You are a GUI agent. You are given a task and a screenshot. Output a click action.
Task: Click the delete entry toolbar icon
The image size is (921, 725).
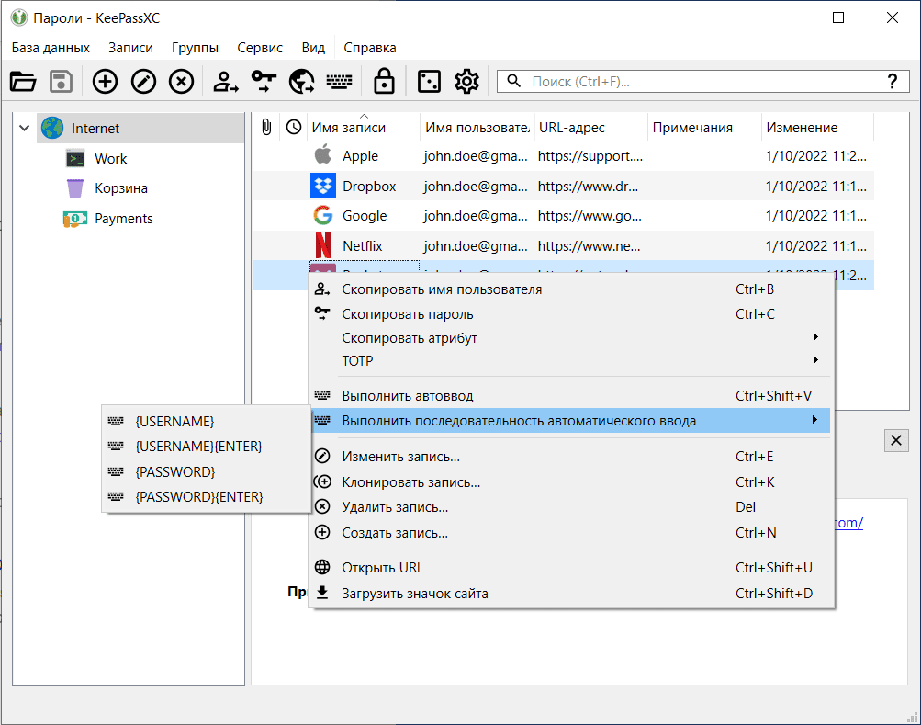pyautogui.click(x=182, y=82)
